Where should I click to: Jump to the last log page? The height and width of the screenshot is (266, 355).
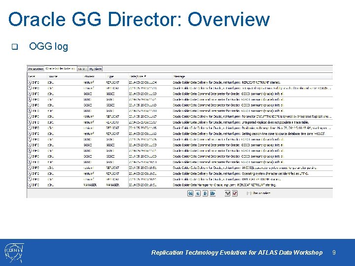[x=213, y=194]
